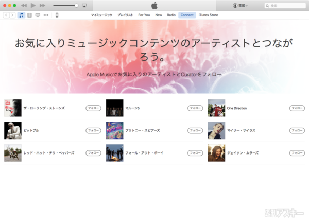
Task: Open the マイリー・サイラス artwork thumbnail
Action: pyautogui.click(x=217, y=131)
